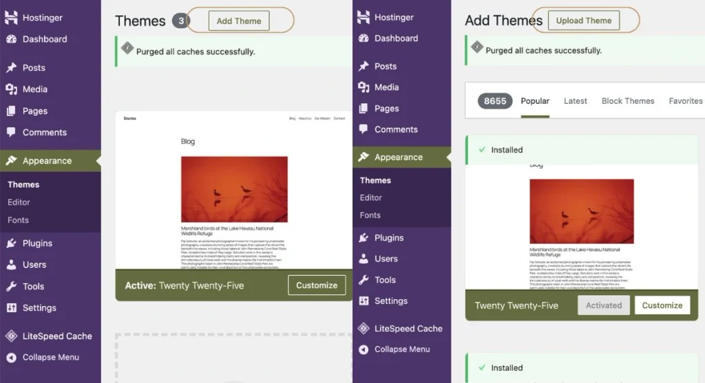Click the LiteSpeed icon in the right purge notice
The height and width of the screenshot is (383, 705).
coord(477,47)
